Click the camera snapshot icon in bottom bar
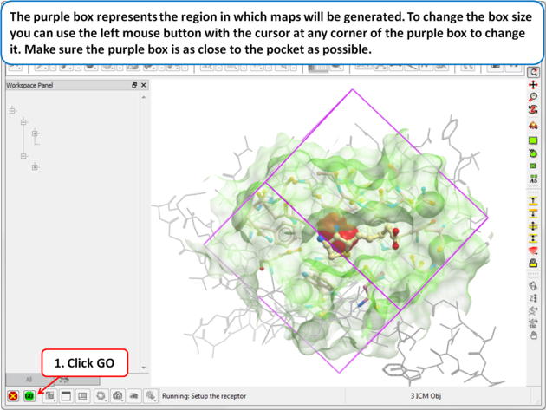The height and width of the screenshot is (410, 546). pyautogui.click(x=118, y=396)
